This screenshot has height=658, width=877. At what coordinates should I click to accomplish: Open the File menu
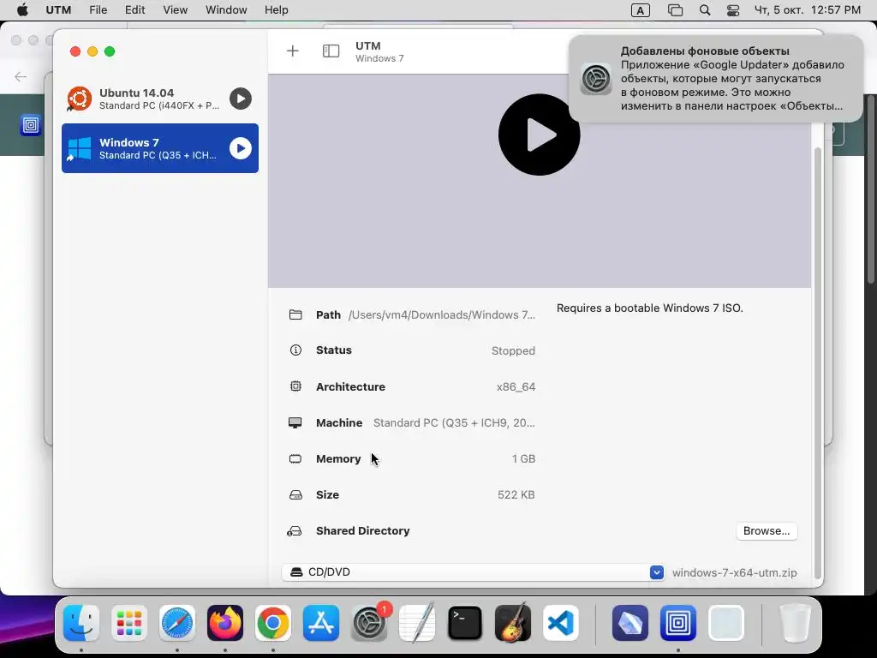[x=98, y=10]
